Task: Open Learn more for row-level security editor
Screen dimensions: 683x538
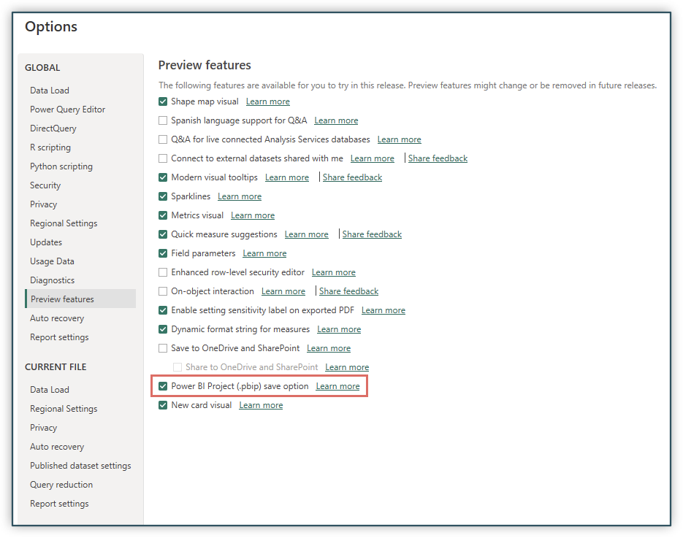Action: coord(334,272)
